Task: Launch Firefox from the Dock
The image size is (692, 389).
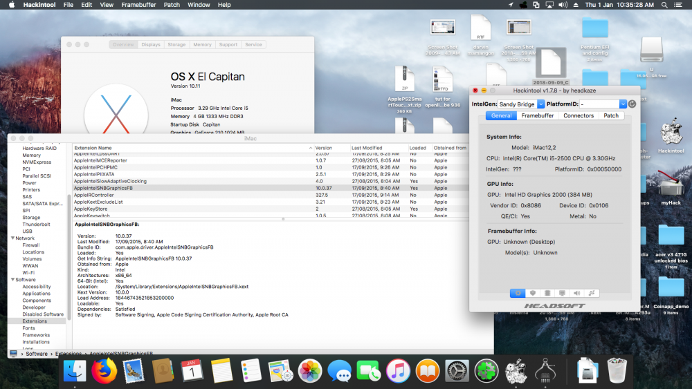Action: [x=104, y=371]
